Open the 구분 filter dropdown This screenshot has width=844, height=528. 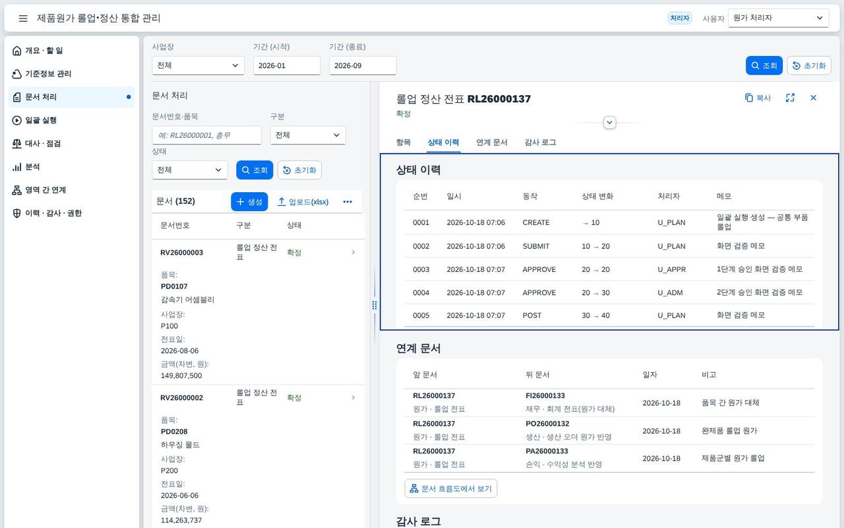(308, 135)
